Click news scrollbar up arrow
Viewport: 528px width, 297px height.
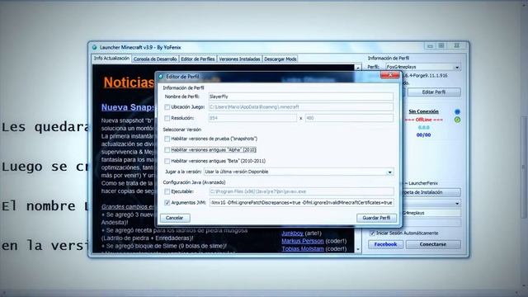coord(357,68)
